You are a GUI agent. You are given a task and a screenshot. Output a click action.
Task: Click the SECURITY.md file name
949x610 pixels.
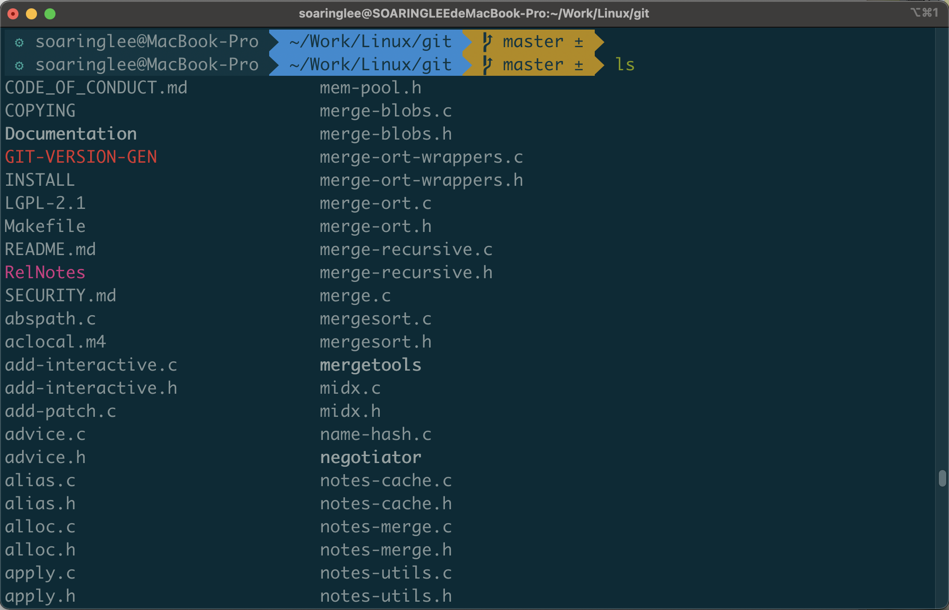[x=61, y=296]
